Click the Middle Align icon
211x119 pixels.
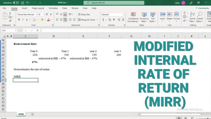(61, 14)
